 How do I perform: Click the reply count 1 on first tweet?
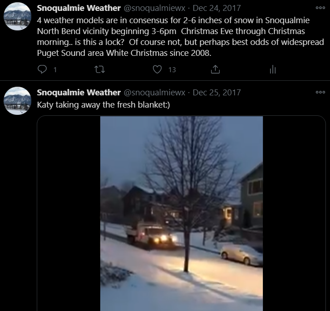pyautogui.click(x=55, y=70)
